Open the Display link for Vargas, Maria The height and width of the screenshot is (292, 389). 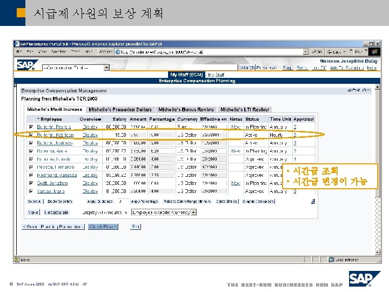tap(90, 191)
